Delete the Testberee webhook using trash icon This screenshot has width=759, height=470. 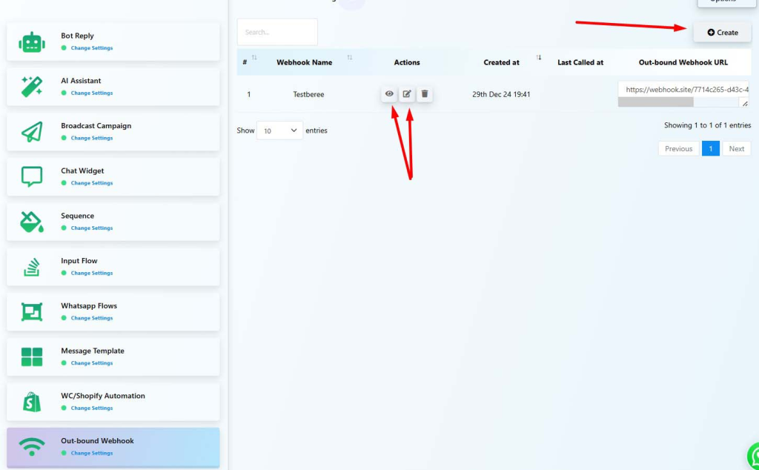coord(425,94)
